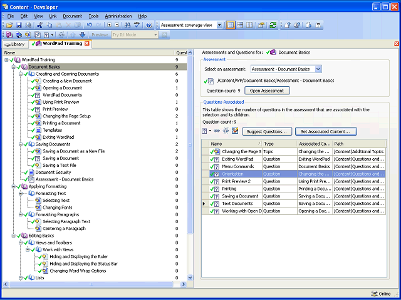This screenshot has height=300, width=401.
Task: Click the single-pane layout toggle button
Action: 231,25
